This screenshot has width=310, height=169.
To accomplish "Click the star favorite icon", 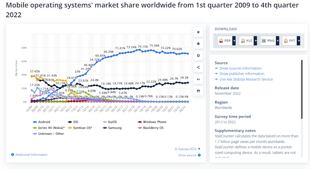I will coord(198,32).
